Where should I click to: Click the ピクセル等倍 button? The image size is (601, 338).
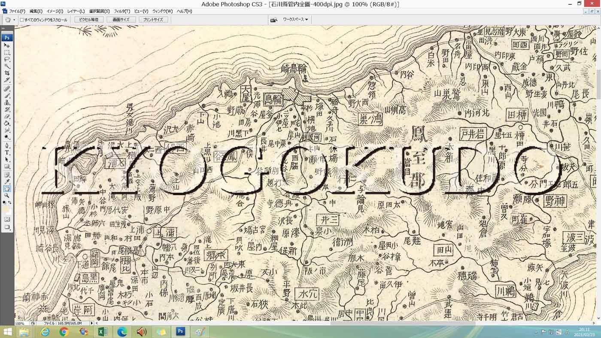pos(89,20)
